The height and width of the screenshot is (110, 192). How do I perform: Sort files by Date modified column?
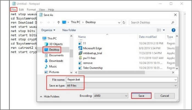pos(148,37)
